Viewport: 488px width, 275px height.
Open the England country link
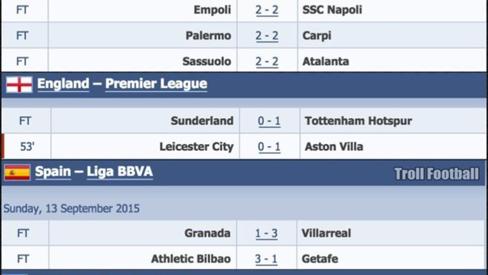[x=63, y=84]
